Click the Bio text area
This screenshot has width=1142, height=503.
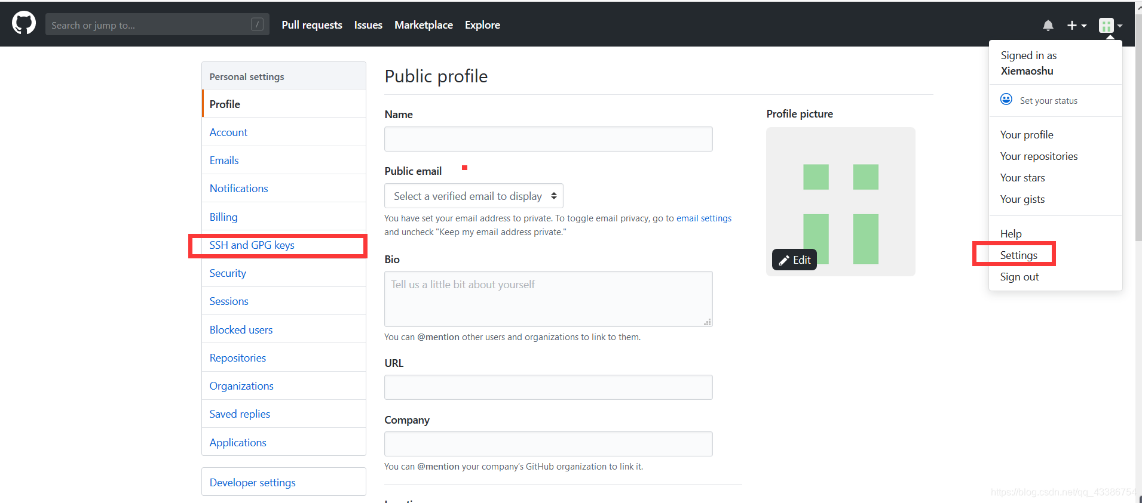pos(549,299)
